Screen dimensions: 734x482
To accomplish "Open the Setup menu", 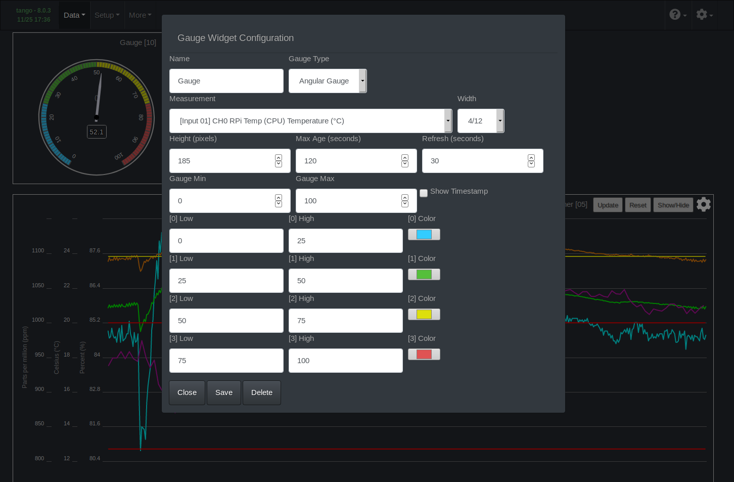I will tap(107, 15).
